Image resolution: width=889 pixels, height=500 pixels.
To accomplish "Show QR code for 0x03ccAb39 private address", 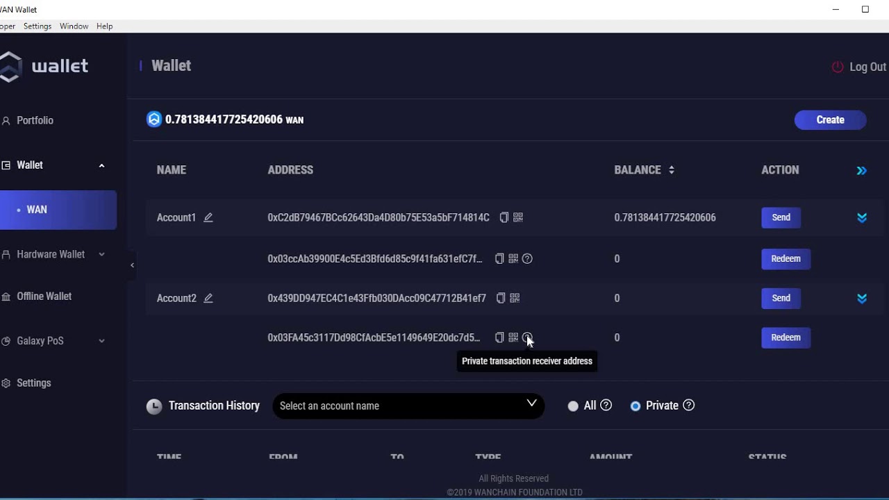I will pos(513,258).
